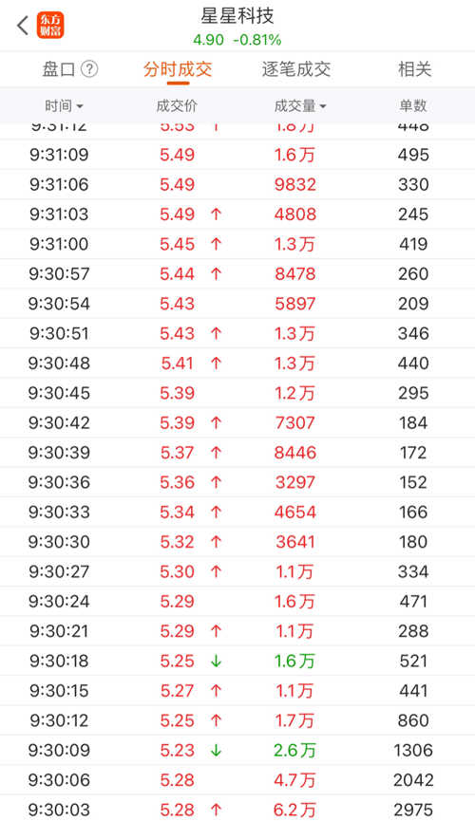The height and width of the screenshot is (821, 475).
Task: Select the 9:31:06 row with volume 9832
Action: pyautogui.click(x=237, y=184)
